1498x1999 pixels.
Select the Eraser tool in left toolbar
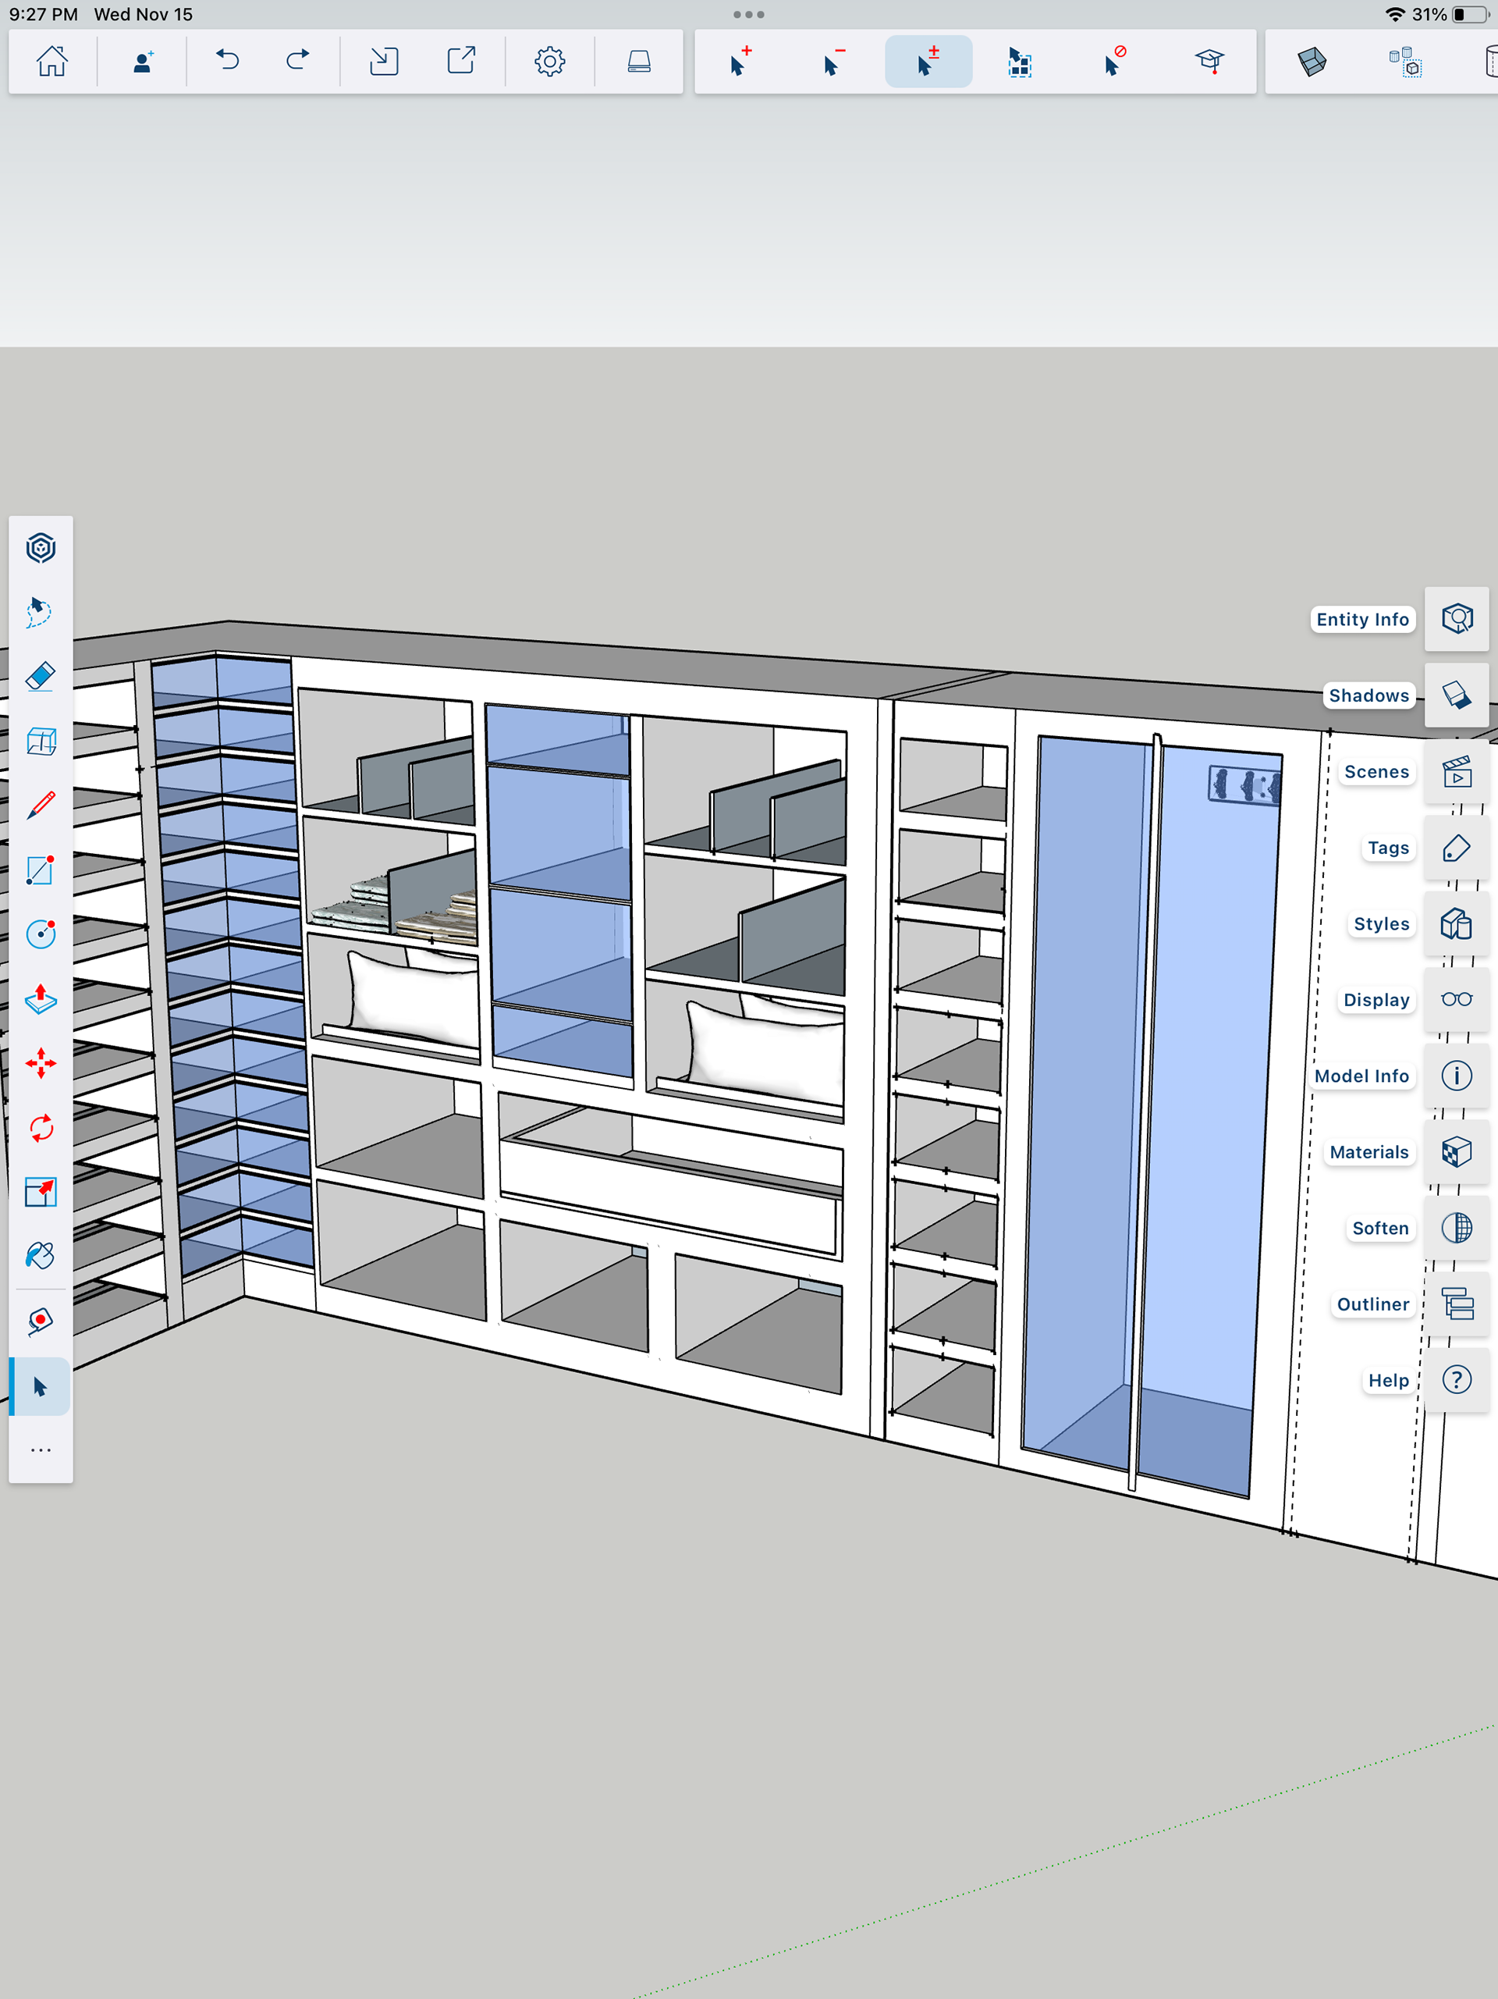41,676
